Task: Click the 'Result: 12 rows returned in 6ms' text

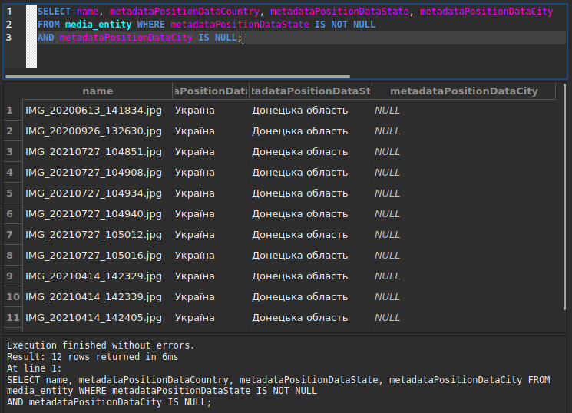Action: point(93,356)
